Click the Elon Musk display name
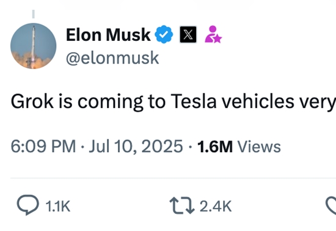This screenshot has height=231, width=336. coord(108,35)
